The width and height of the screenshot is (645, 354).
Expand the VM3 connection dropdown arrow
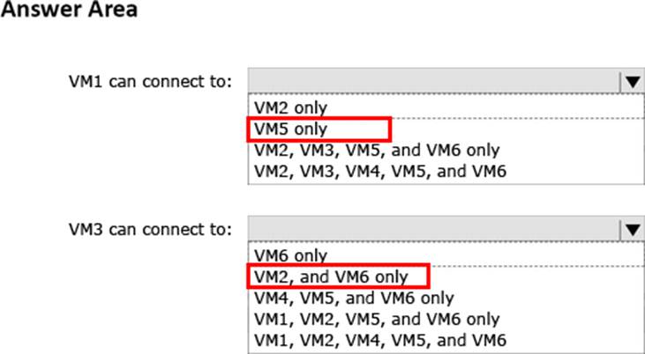click(x=633, y=229)
